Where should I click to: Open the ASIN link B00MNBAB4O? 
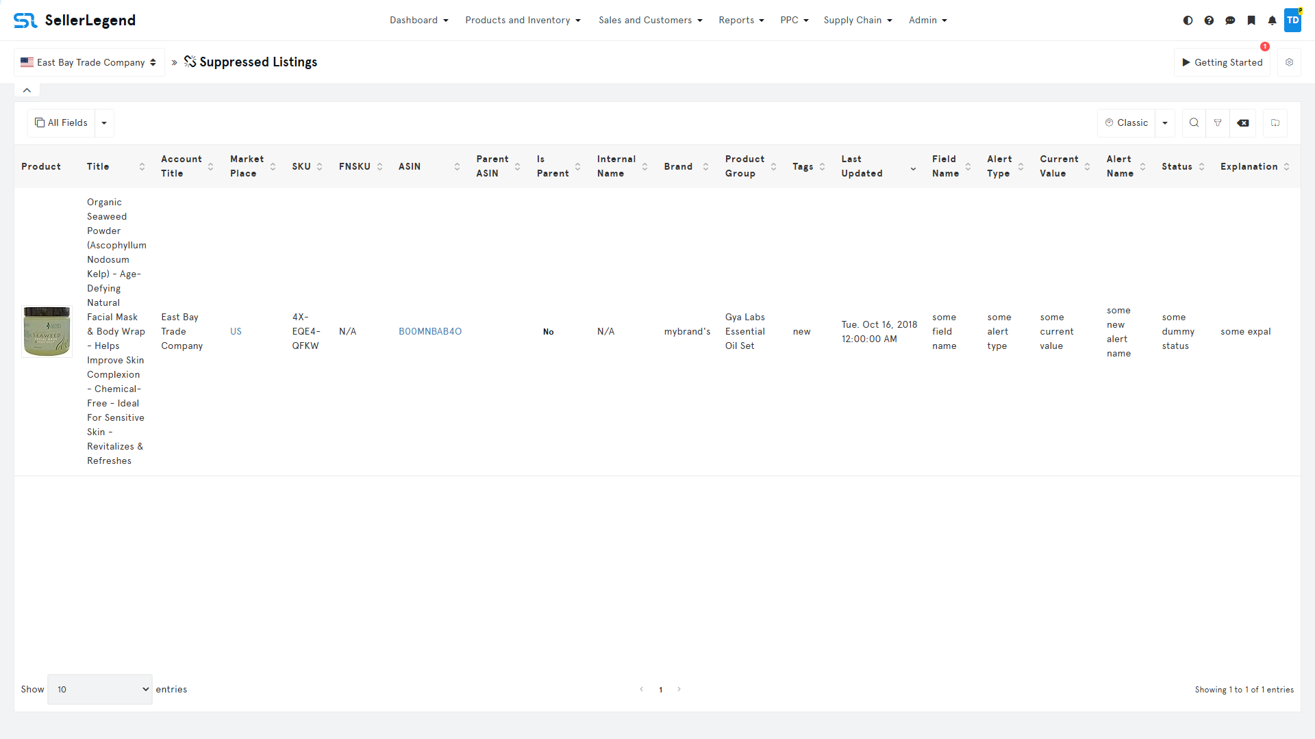tap(429, 331)
